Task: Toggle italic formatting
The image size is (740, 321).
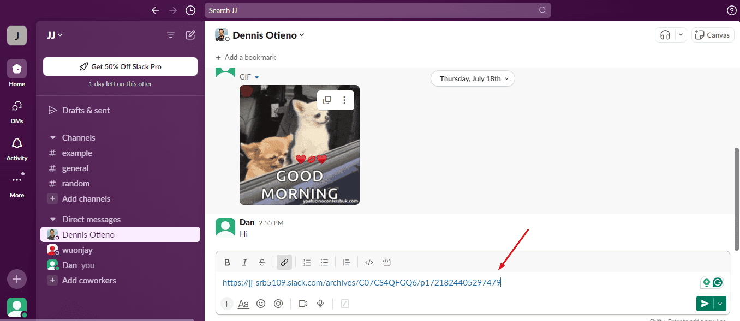Action: click(245, 262)
